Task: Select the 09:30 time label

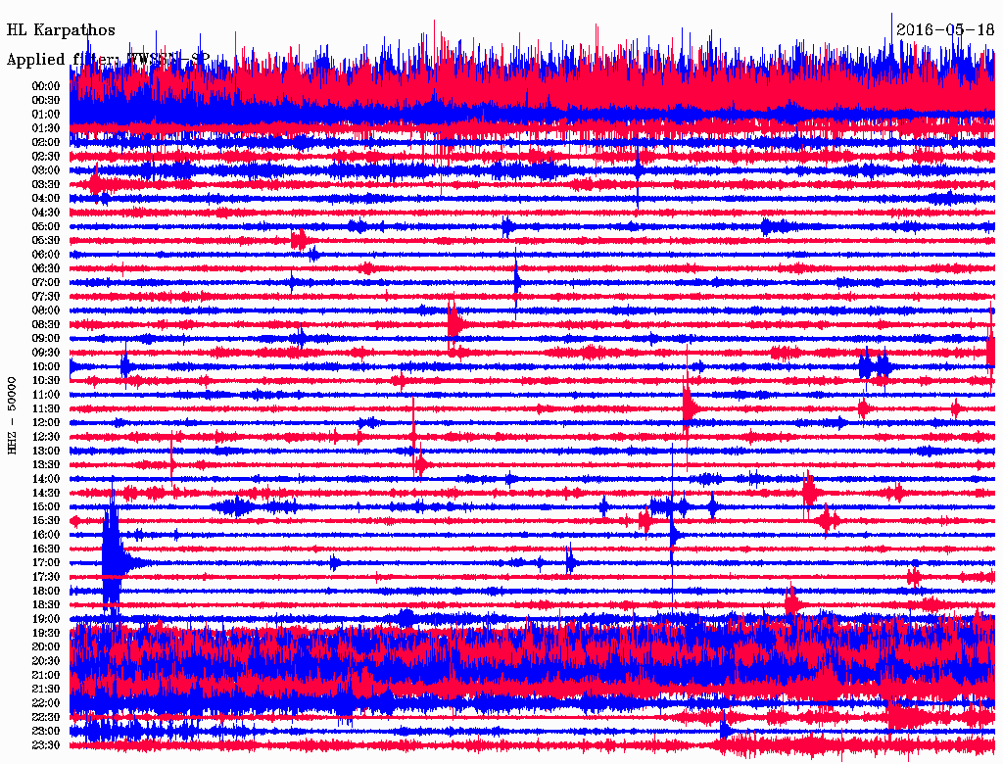Action: click(x=45, y=353)
